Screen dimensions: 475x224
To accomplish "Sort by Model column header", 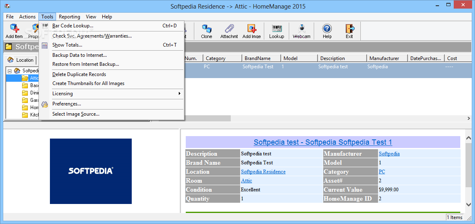I will click(x=299, y=58).
